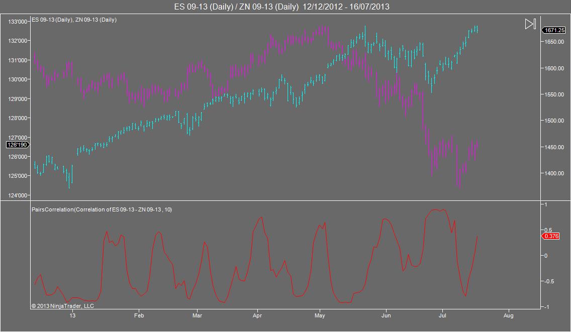Click the © 2013 NinjaTrader, LLC text
This screenshot has width=571, height=332.
click(x=63, y=306)
